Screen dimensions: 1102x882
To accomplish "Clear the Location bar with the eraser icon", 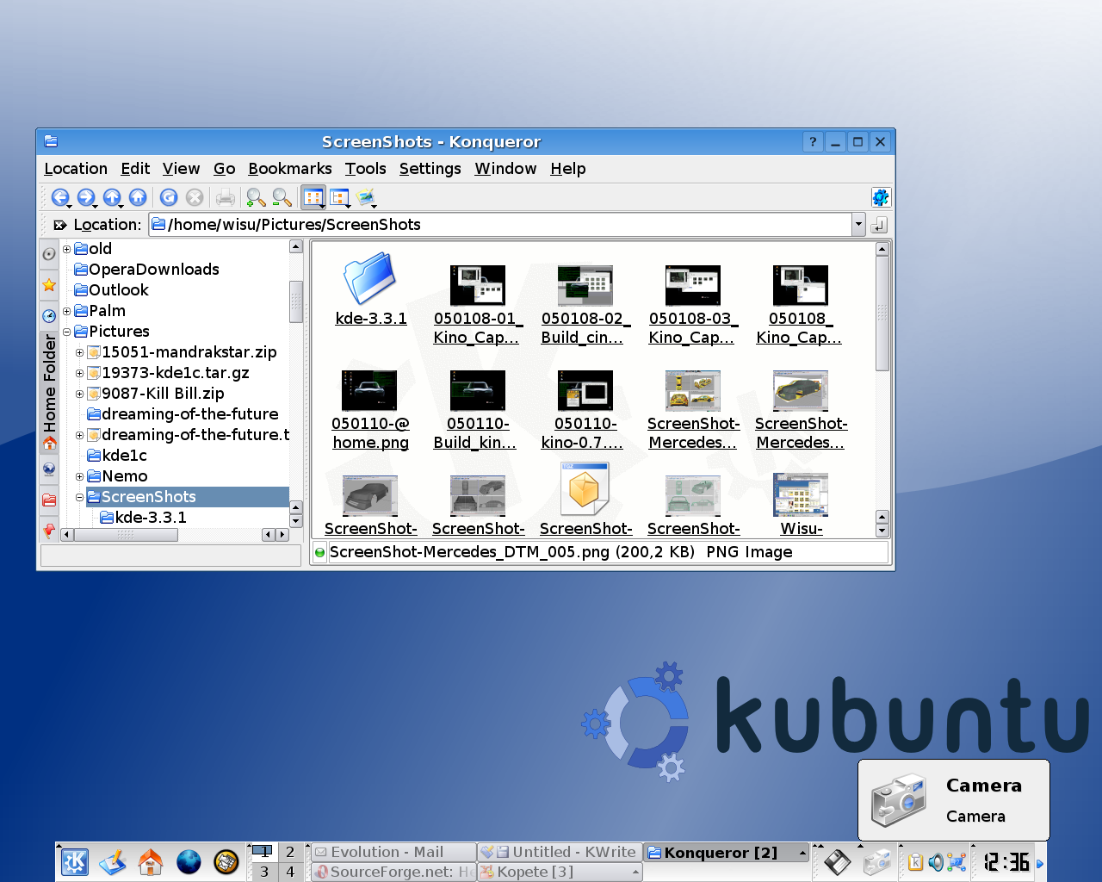I will click(59, 225).
